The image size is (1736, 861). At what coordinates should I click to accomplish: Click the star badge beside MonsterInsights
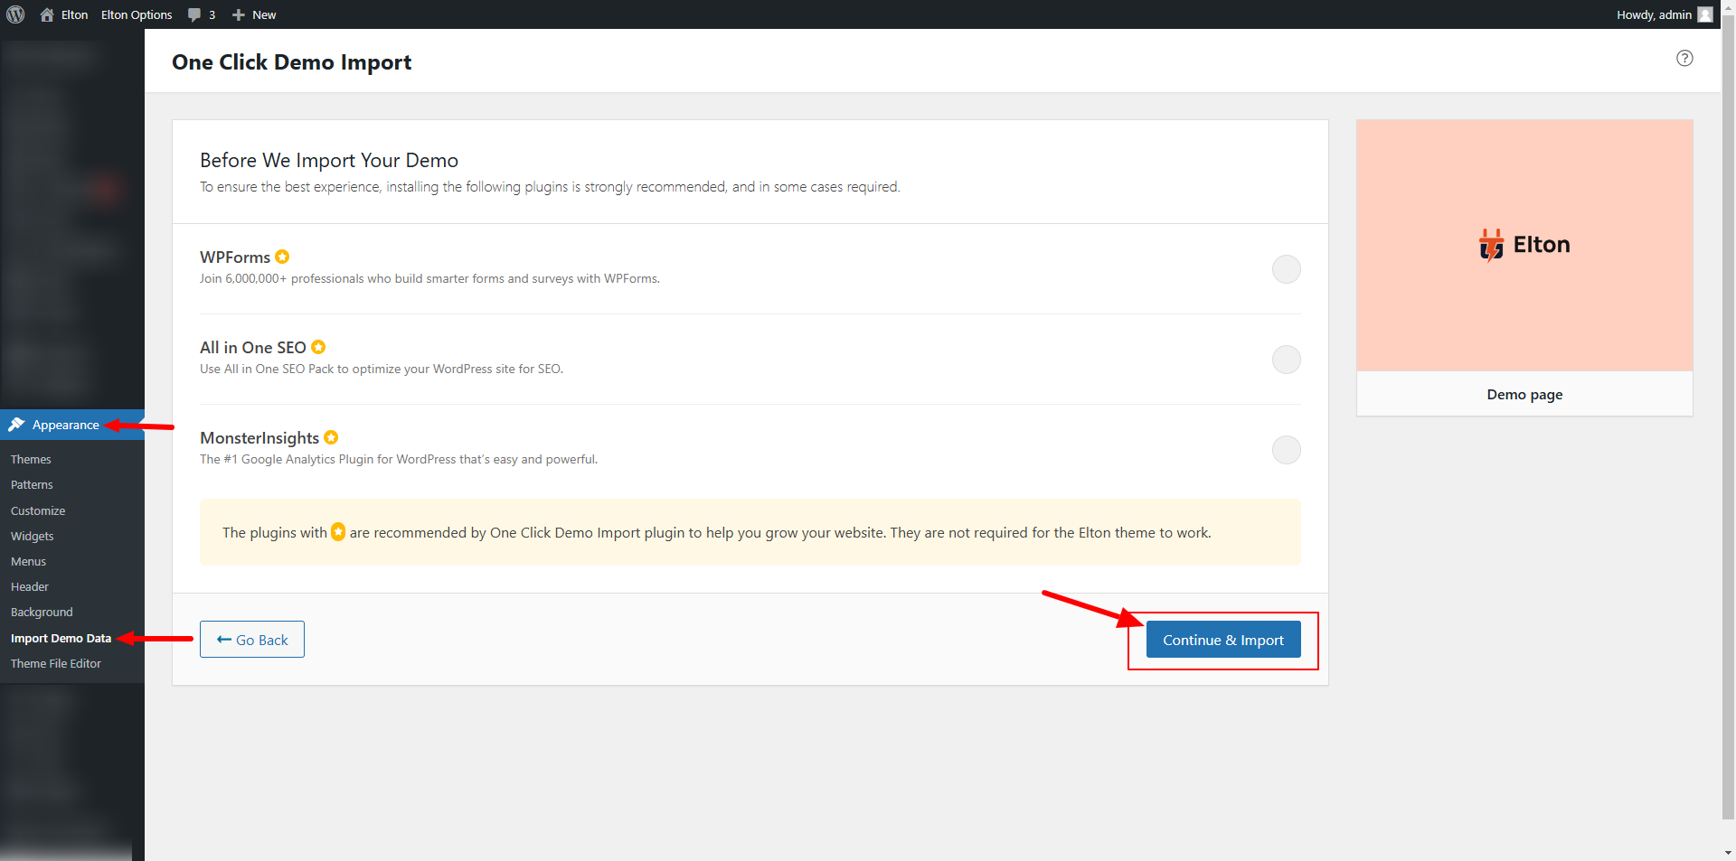coord(331,437)
